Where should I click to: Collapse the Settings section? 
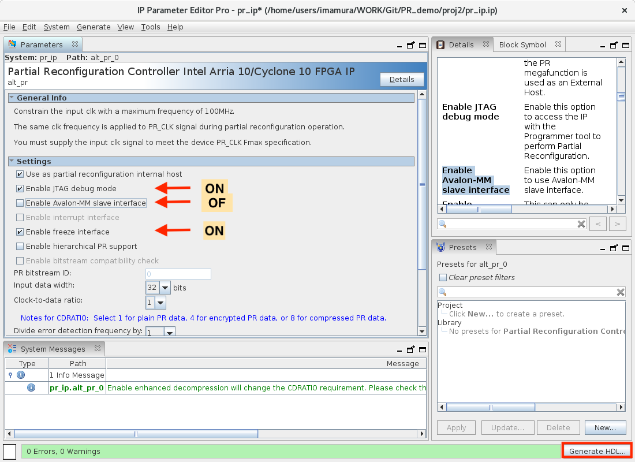coord(12,161)
